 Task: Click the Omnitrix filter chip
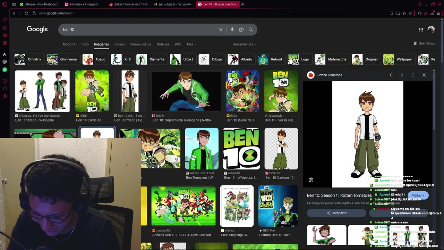coord(29,59)
